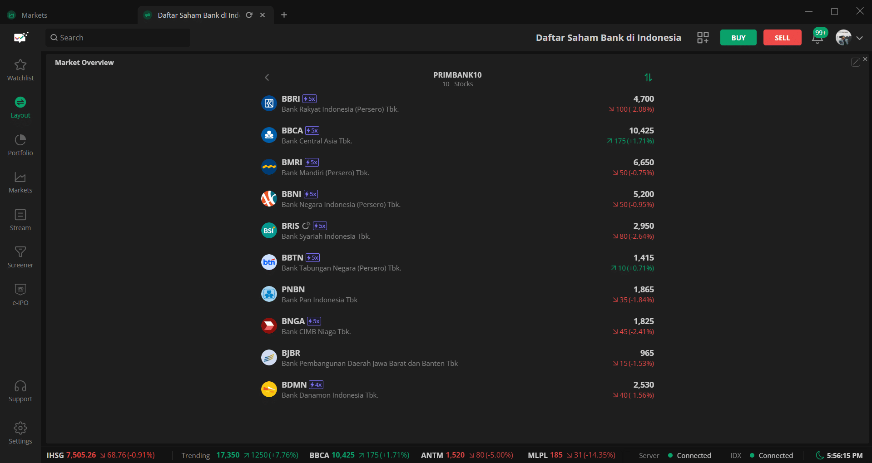Open Support headset icon
Viewport: 872px width, 463px height.
(x=20, y=386)
